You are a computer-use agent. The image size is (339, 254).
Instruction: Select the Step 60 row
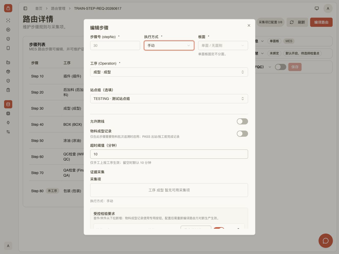click(x=56, y=157)
